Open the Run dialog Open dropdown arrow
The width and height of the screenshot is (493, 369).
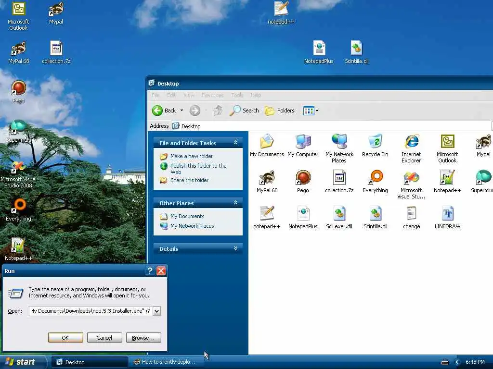tap(156, 311)
